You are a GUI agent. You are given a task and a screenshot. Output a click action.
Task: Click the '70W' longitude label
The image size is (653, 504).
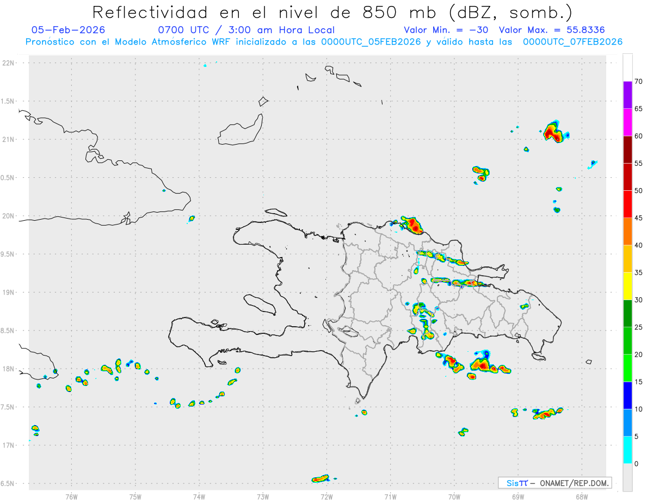[454, 496]
